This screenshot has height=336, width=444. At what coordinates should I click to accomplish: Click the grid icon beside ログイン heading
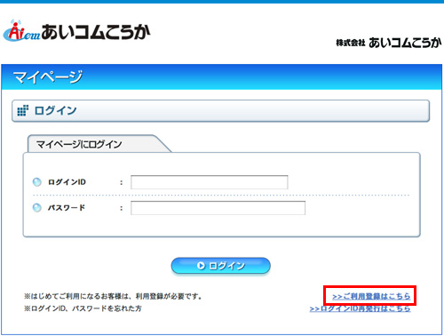click(x=22, y=110)
